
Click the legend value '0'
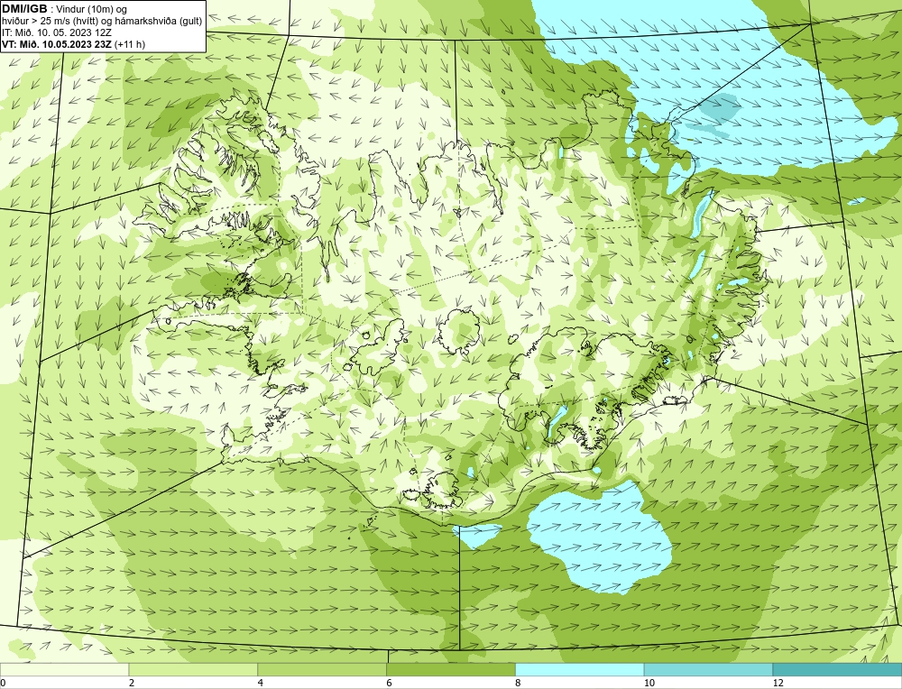[x=3, y=683]
